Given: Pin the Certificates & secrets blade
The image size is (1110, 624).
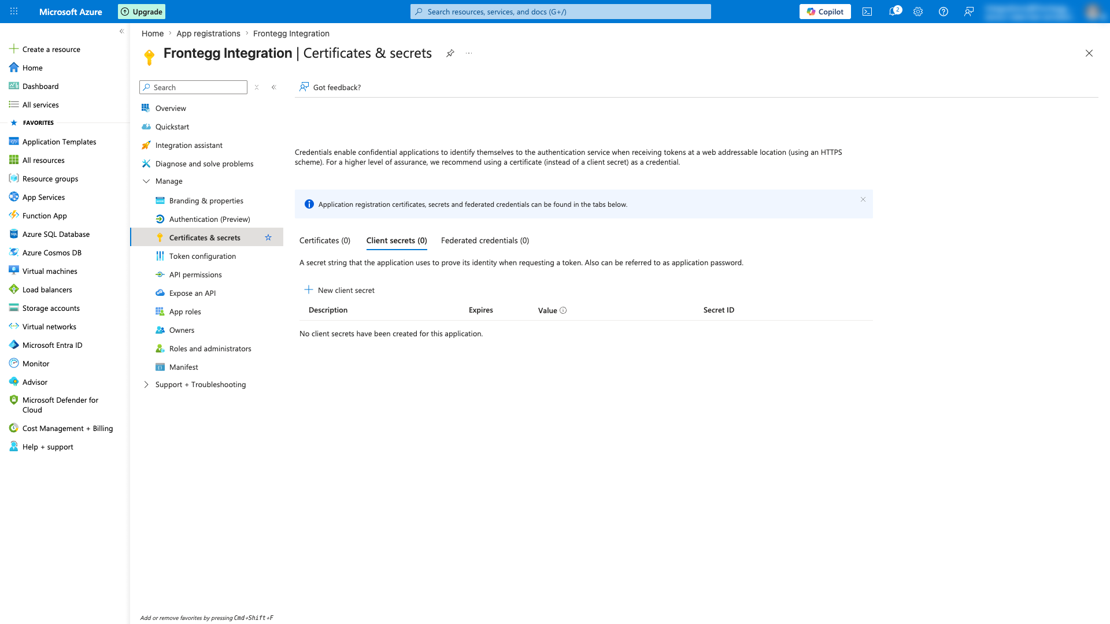Looking at the screenshot, I should [x=450, y=53].
